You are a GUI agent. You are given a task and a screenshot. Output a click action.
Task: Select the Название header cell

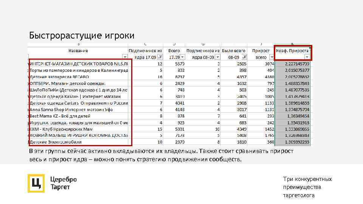point(78,54)
